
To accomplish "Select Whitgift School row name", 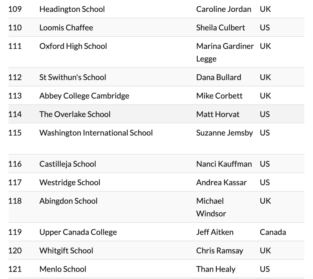I will pyautogui.click(x=66, y=251).
